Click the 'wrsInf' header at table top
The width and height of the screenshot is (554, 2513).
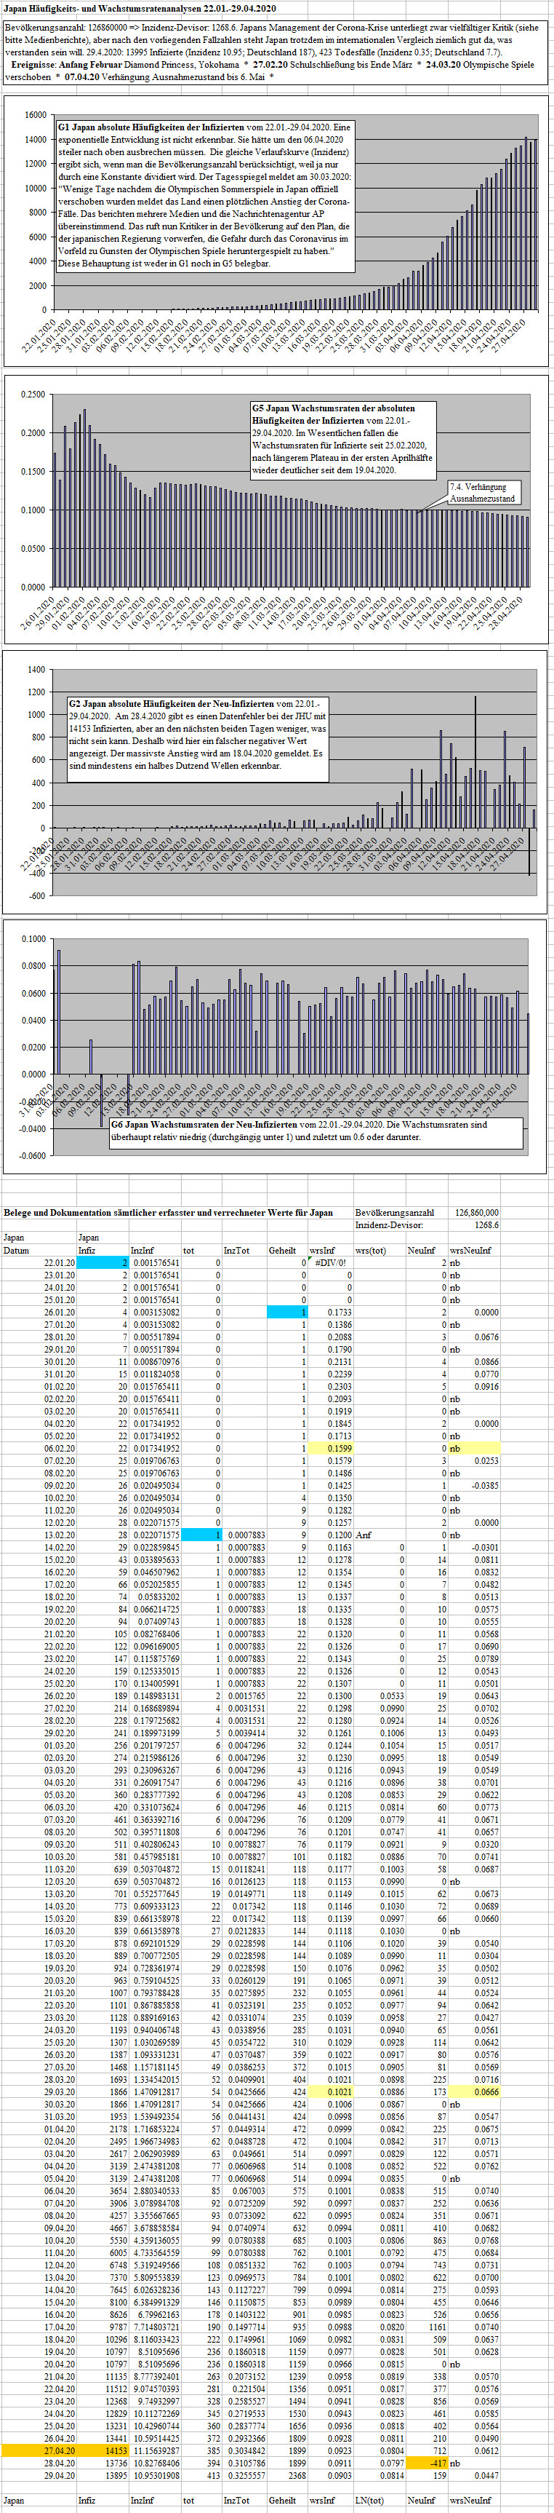pyautogui.click(x=322, y=1250)
